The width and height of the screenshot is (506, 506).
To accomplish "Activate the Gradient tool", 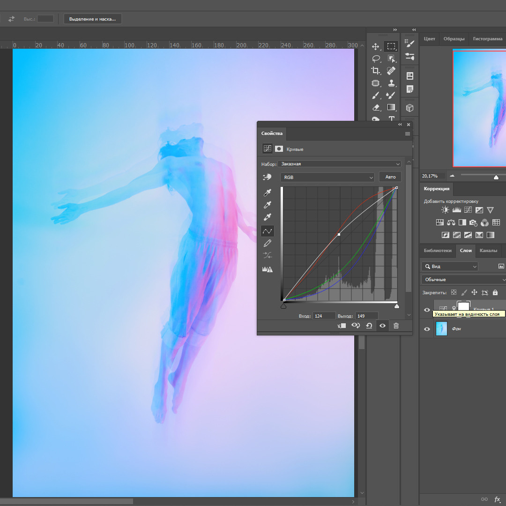I will tap(391, 107).
